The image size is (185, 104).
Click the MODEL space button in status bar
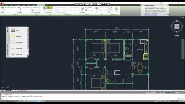click(x=156, y=101)
